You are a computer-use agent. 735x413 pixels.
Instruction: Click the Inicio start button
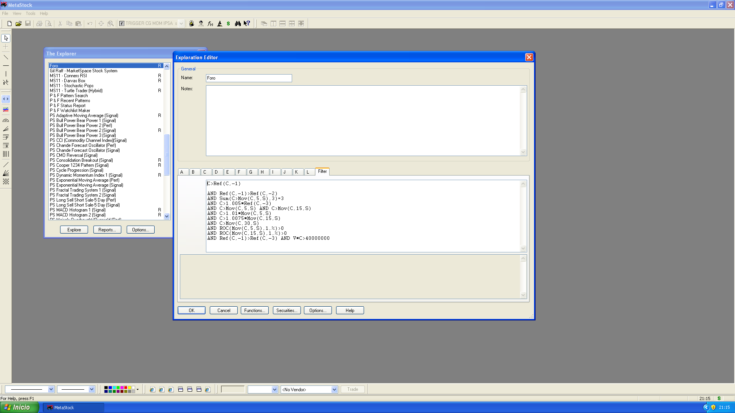19,407
